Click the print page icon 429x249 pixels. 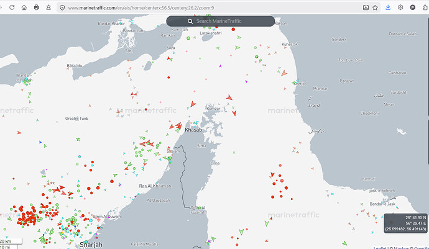(37, 7)
